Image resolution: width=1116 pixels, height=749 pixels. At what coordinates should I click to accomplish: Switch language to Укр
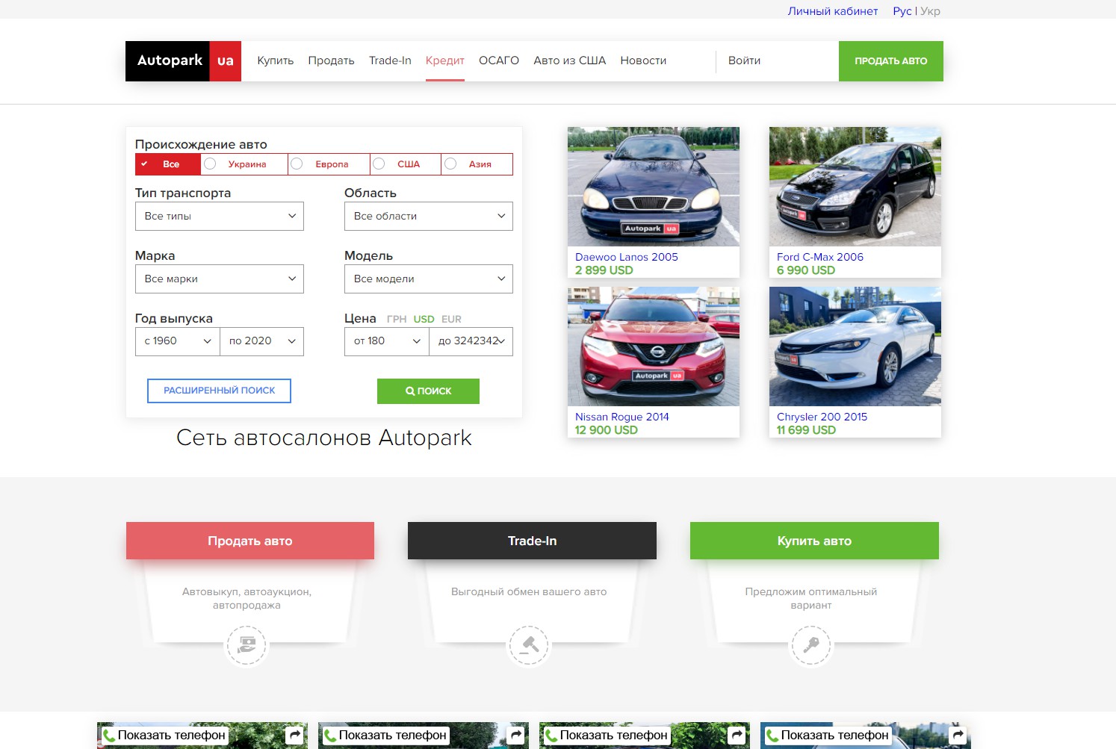[x=930, y=11]
